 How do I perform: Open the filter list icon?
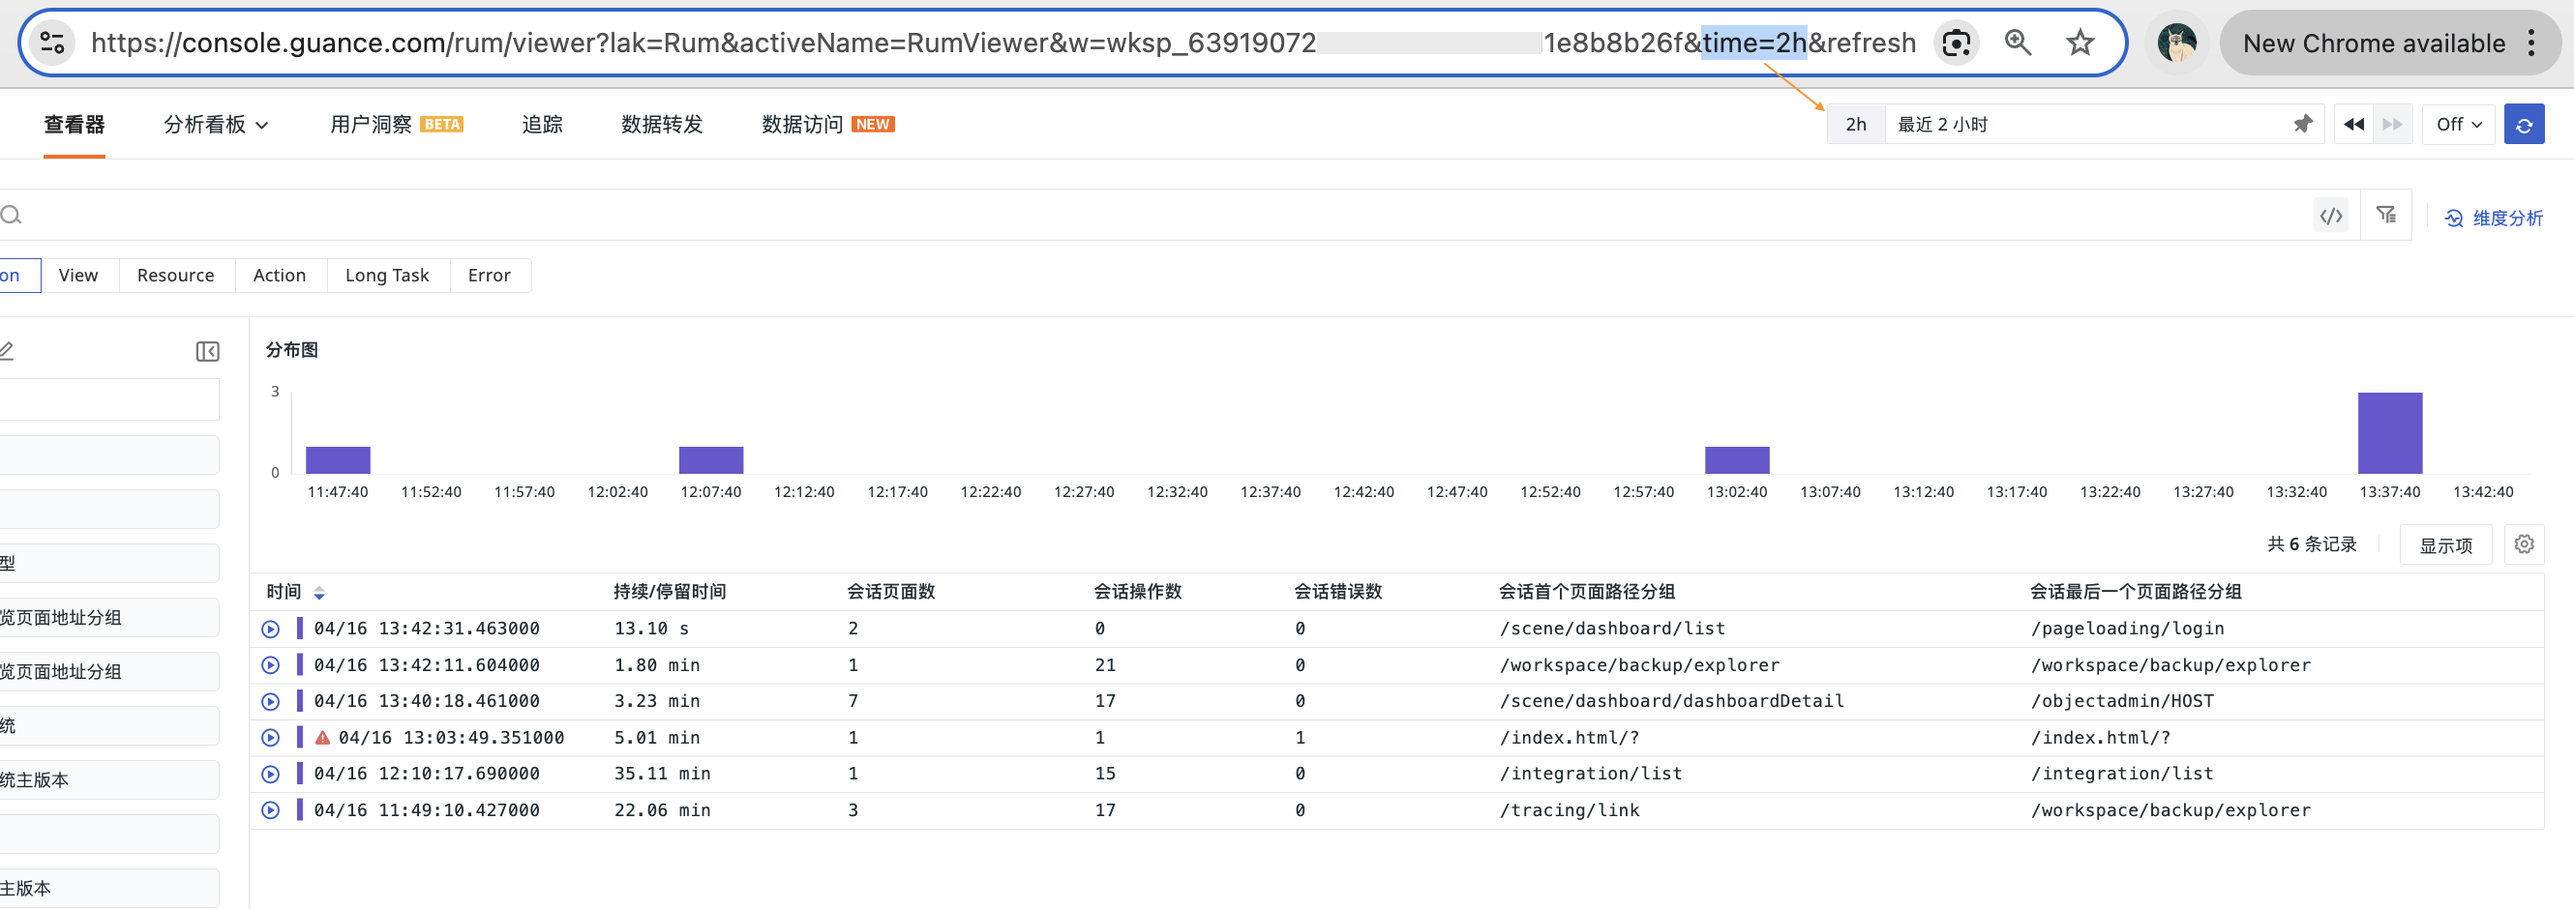[x=2385, y=216]
